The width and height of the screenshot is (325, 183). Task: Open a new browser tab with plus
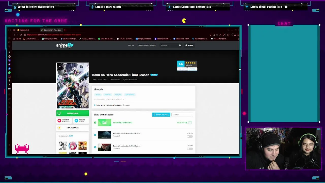coord(65,30)
